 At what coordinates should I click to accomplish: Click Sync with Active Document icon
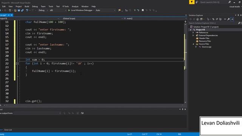tap(213, 19)
